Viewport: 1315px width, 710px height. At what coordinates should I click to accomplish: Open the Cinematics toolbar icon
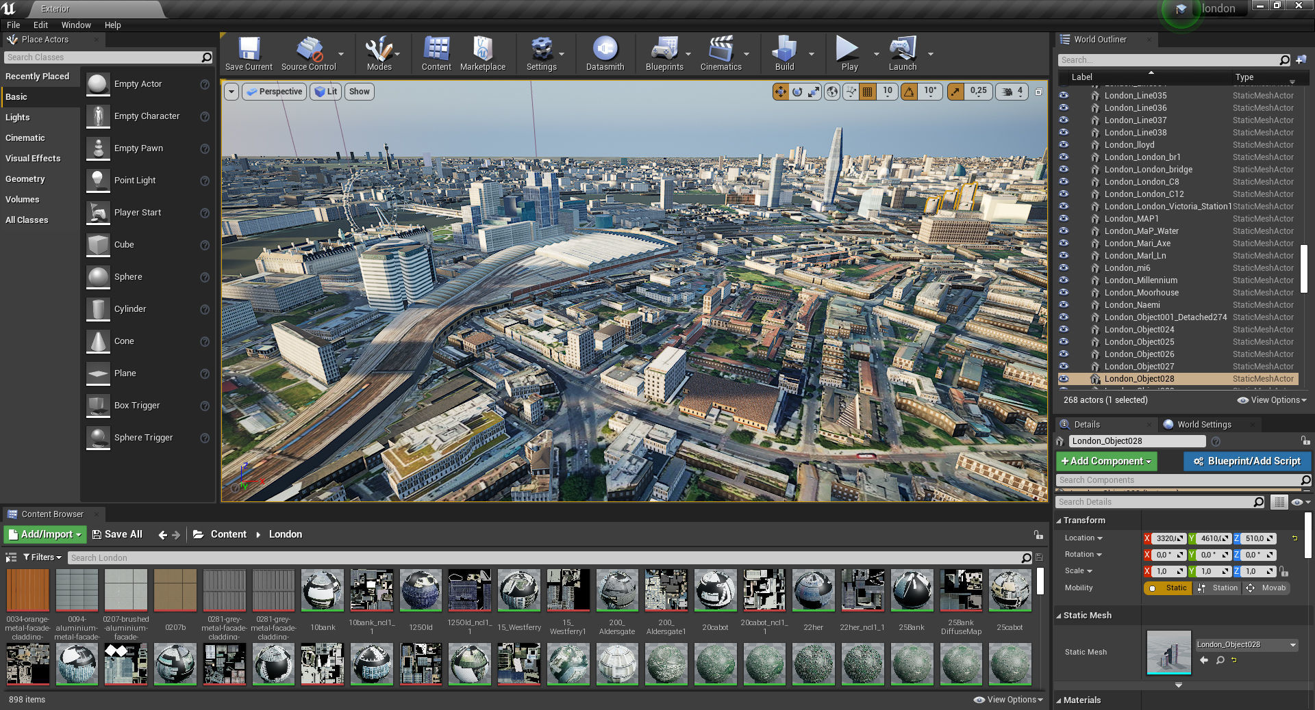721,53
